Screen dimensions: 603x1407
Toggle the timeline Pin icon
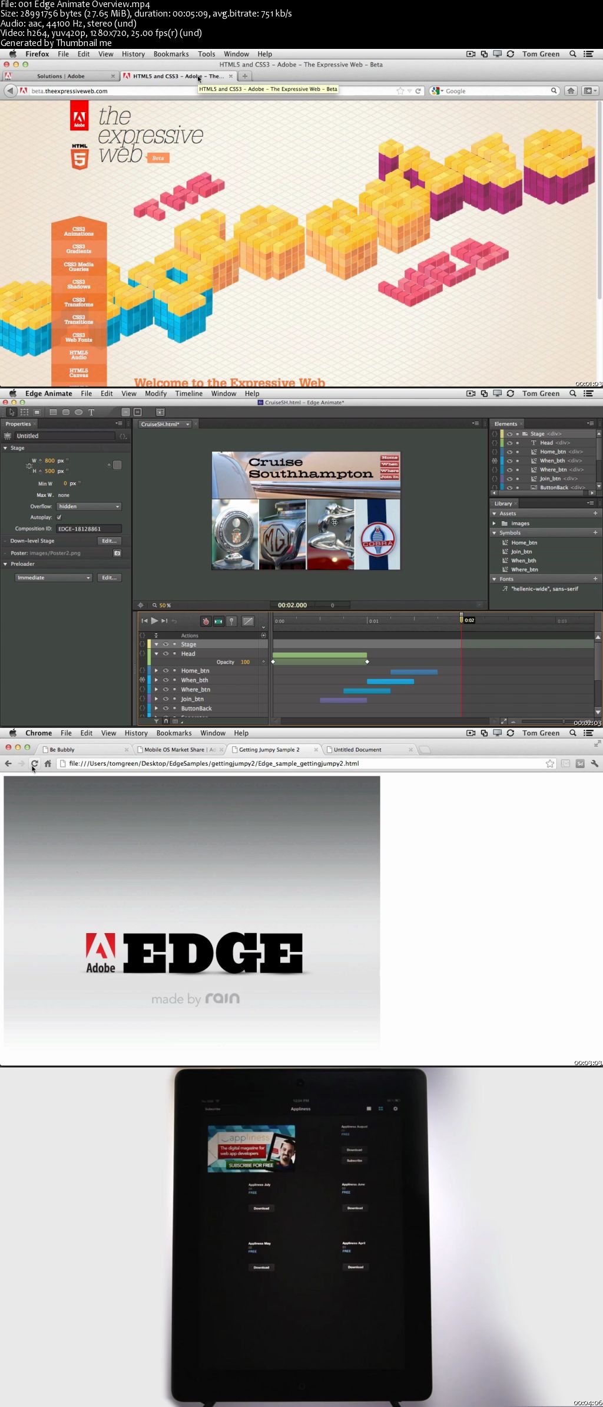click(232, 621)
